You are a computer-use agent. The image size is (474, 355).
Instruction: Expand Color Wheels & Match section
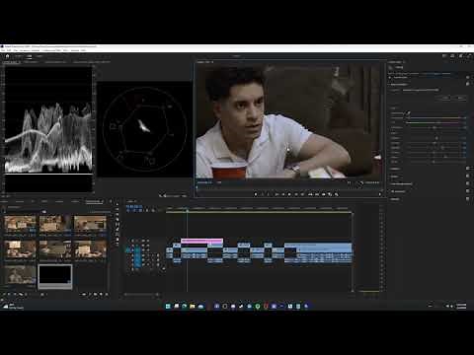[x=401, y=184]
